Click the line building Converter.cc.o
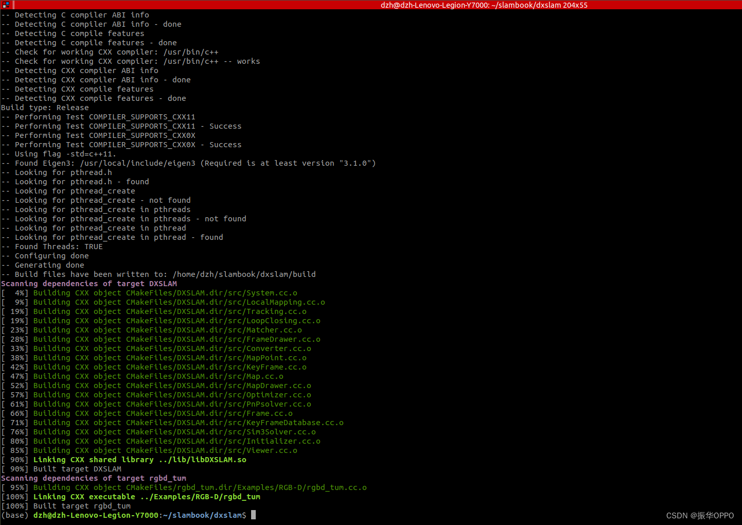This screenshot has height=525, width=742. pyautogui.click(x=156, y=348)
